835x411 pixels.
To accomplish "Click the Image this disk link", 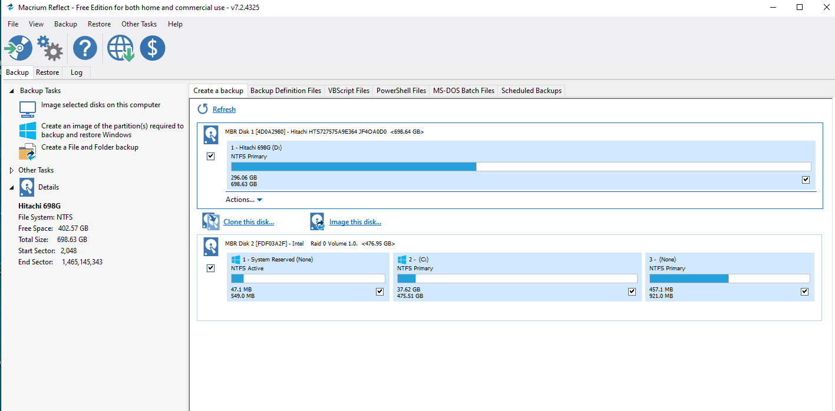I will (355, 222).
